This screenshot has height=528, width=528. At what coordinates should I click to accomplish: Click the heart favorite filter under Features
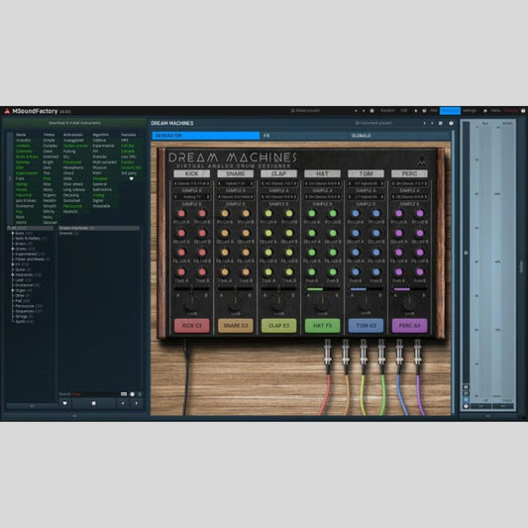pyautogui.click(x=132, y=178)
